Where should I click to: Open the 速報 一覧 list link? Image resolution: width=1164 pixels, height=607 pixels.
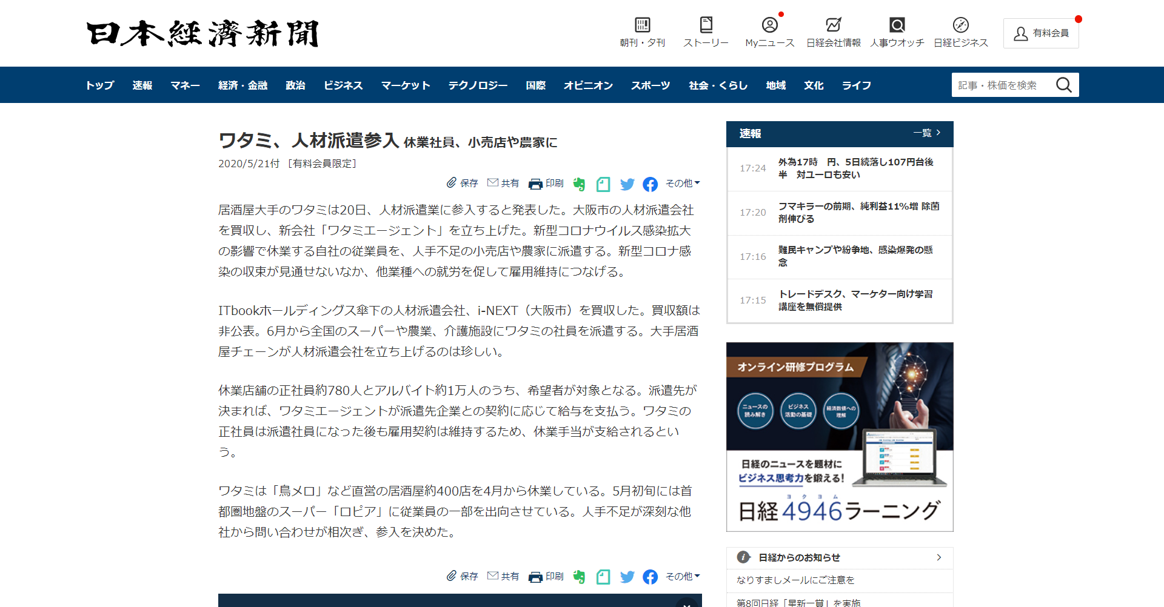927,133
